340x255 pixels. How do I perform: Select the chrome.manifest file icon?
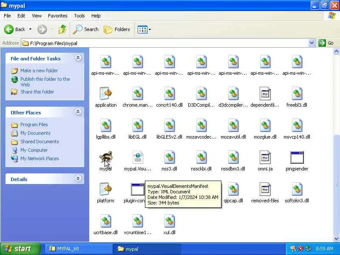tap(137, 93)
